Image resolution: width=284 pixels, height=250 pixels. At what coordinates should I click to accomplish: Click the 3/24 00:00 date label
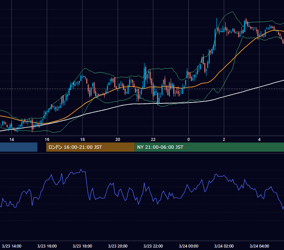pos(188,246)
